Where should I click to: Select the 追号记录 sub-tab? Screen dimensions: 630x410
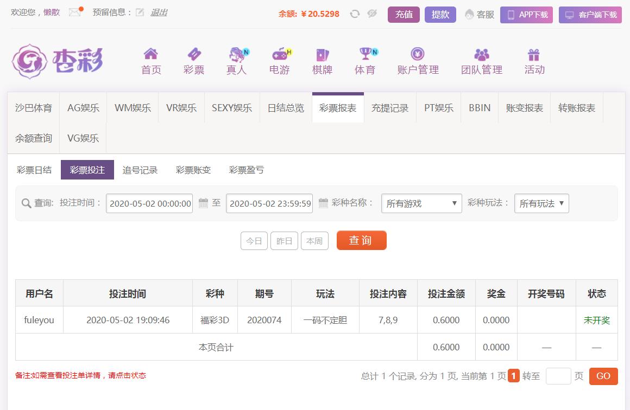(140, 170)
